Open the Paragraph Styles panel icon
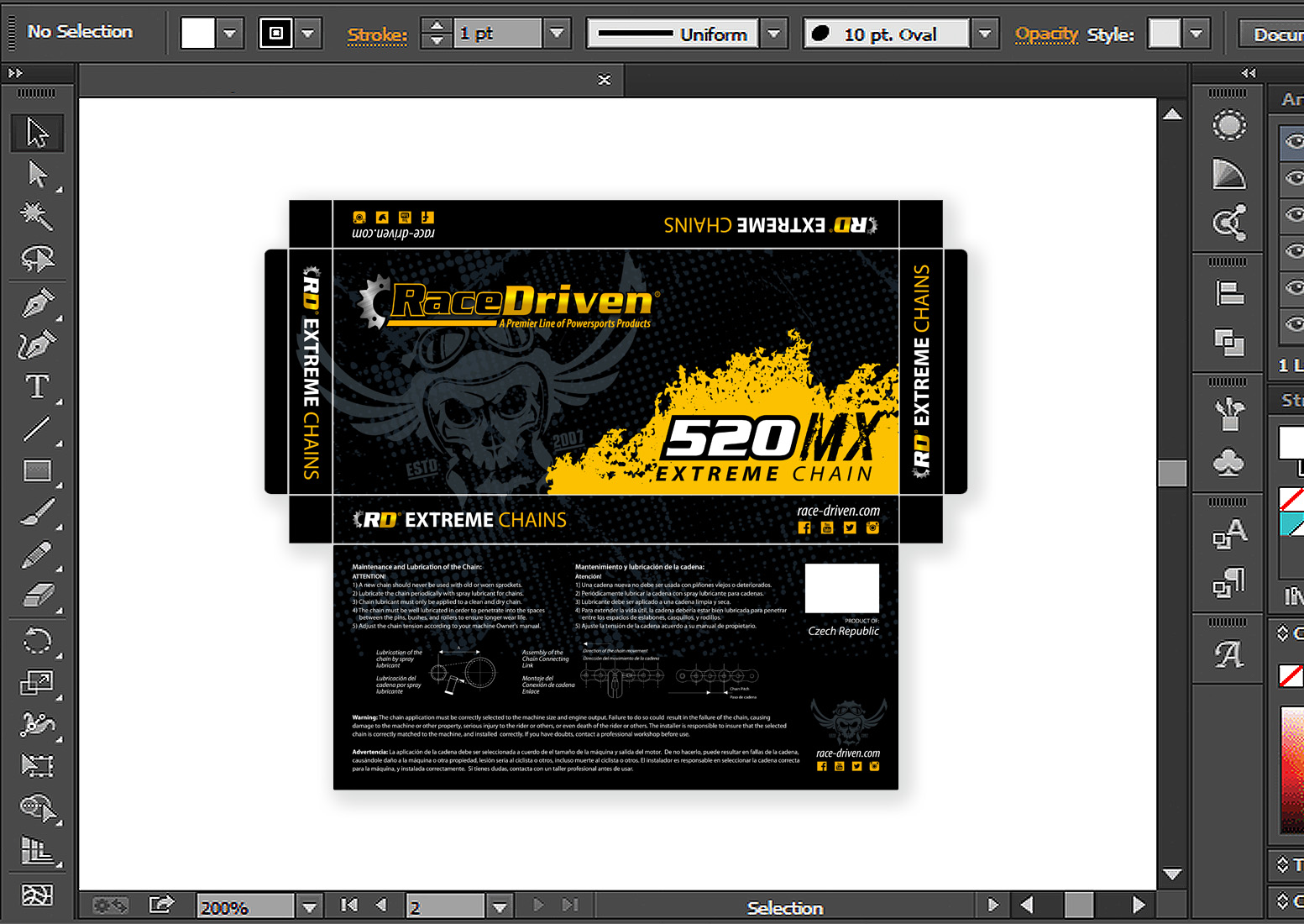The width and height of the screenshot is (1304, 924). [x=1229, y=583]
